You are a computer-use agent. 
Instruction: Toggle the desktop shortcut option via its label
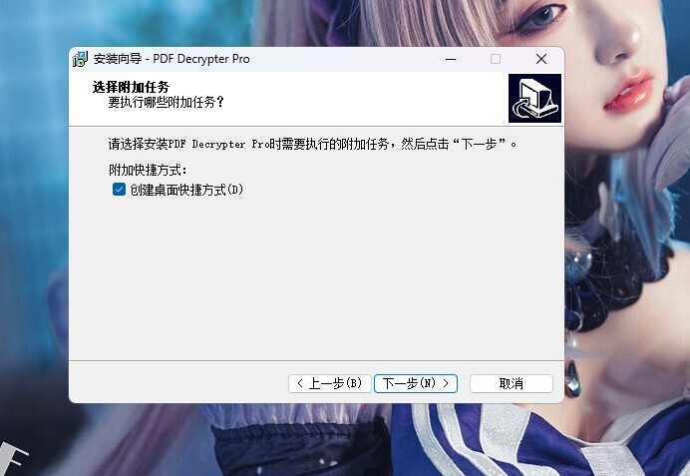[186, 190]
